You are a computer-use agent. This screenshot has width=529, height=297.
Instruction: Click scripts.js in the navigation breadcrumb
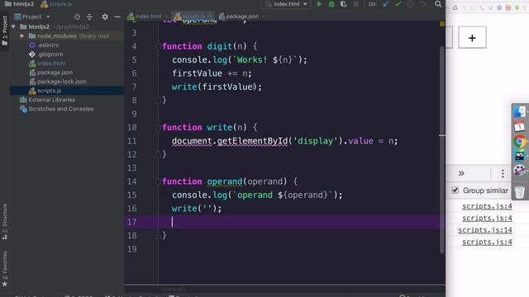coord(56,4)
